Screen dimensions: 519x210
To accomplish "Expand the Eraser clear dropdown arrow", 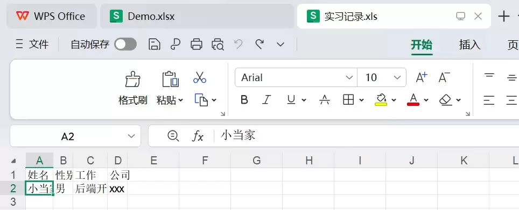I will [458, 100].
